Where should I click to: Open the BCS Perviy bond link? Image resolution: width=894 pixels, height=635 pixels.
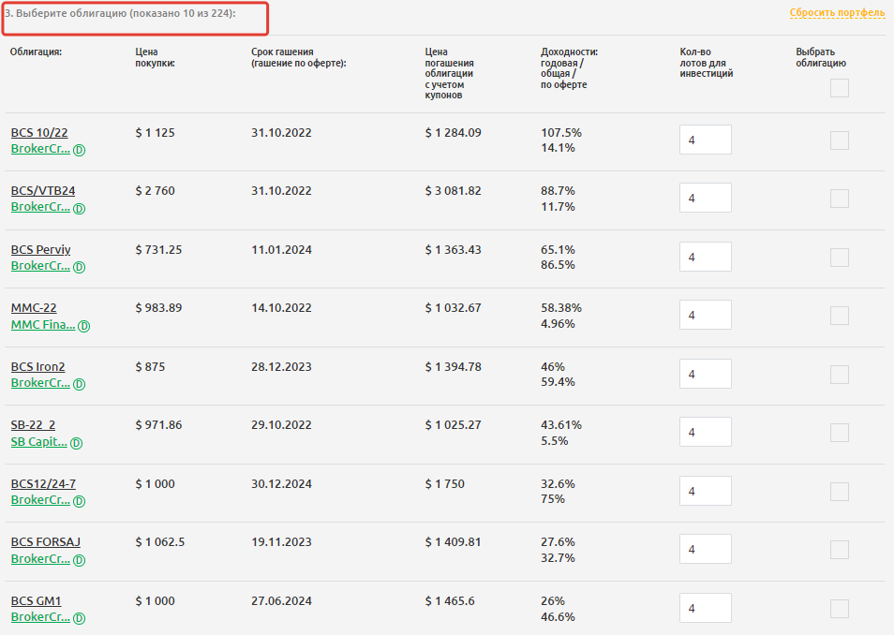40,250
